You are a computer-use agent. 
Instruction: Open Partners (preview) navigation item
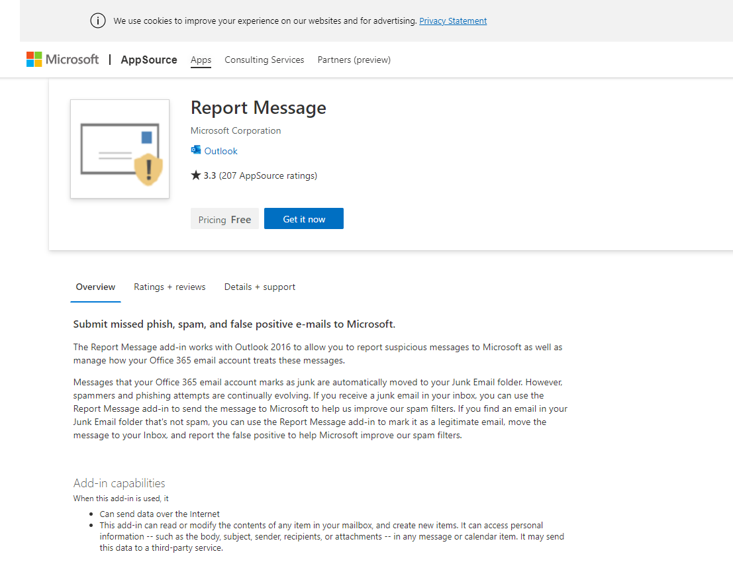click(354, 60)
